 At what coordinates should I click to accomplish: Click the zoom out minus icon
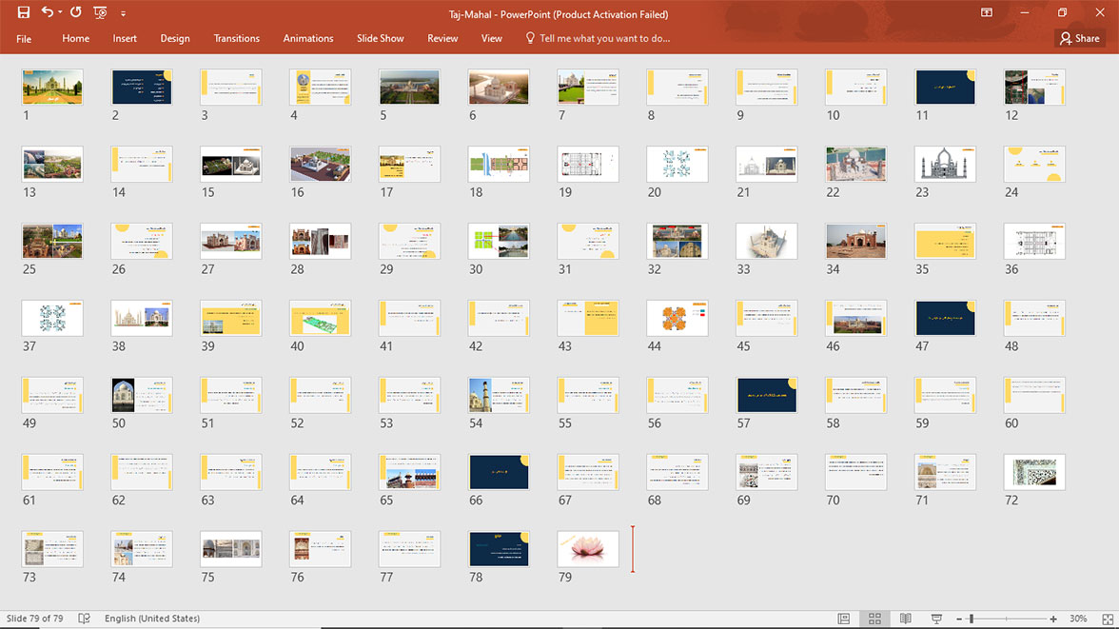959,619
